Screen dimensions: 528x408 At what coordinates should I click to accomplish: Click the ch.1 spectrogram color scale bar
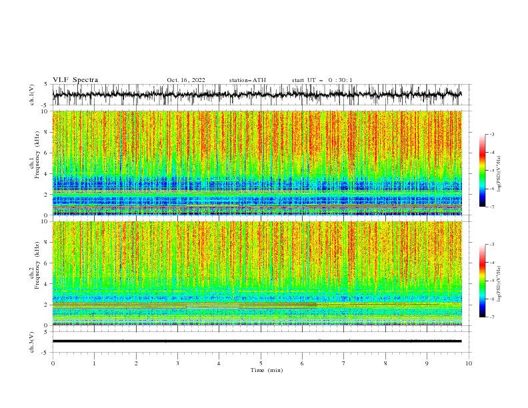482,171
